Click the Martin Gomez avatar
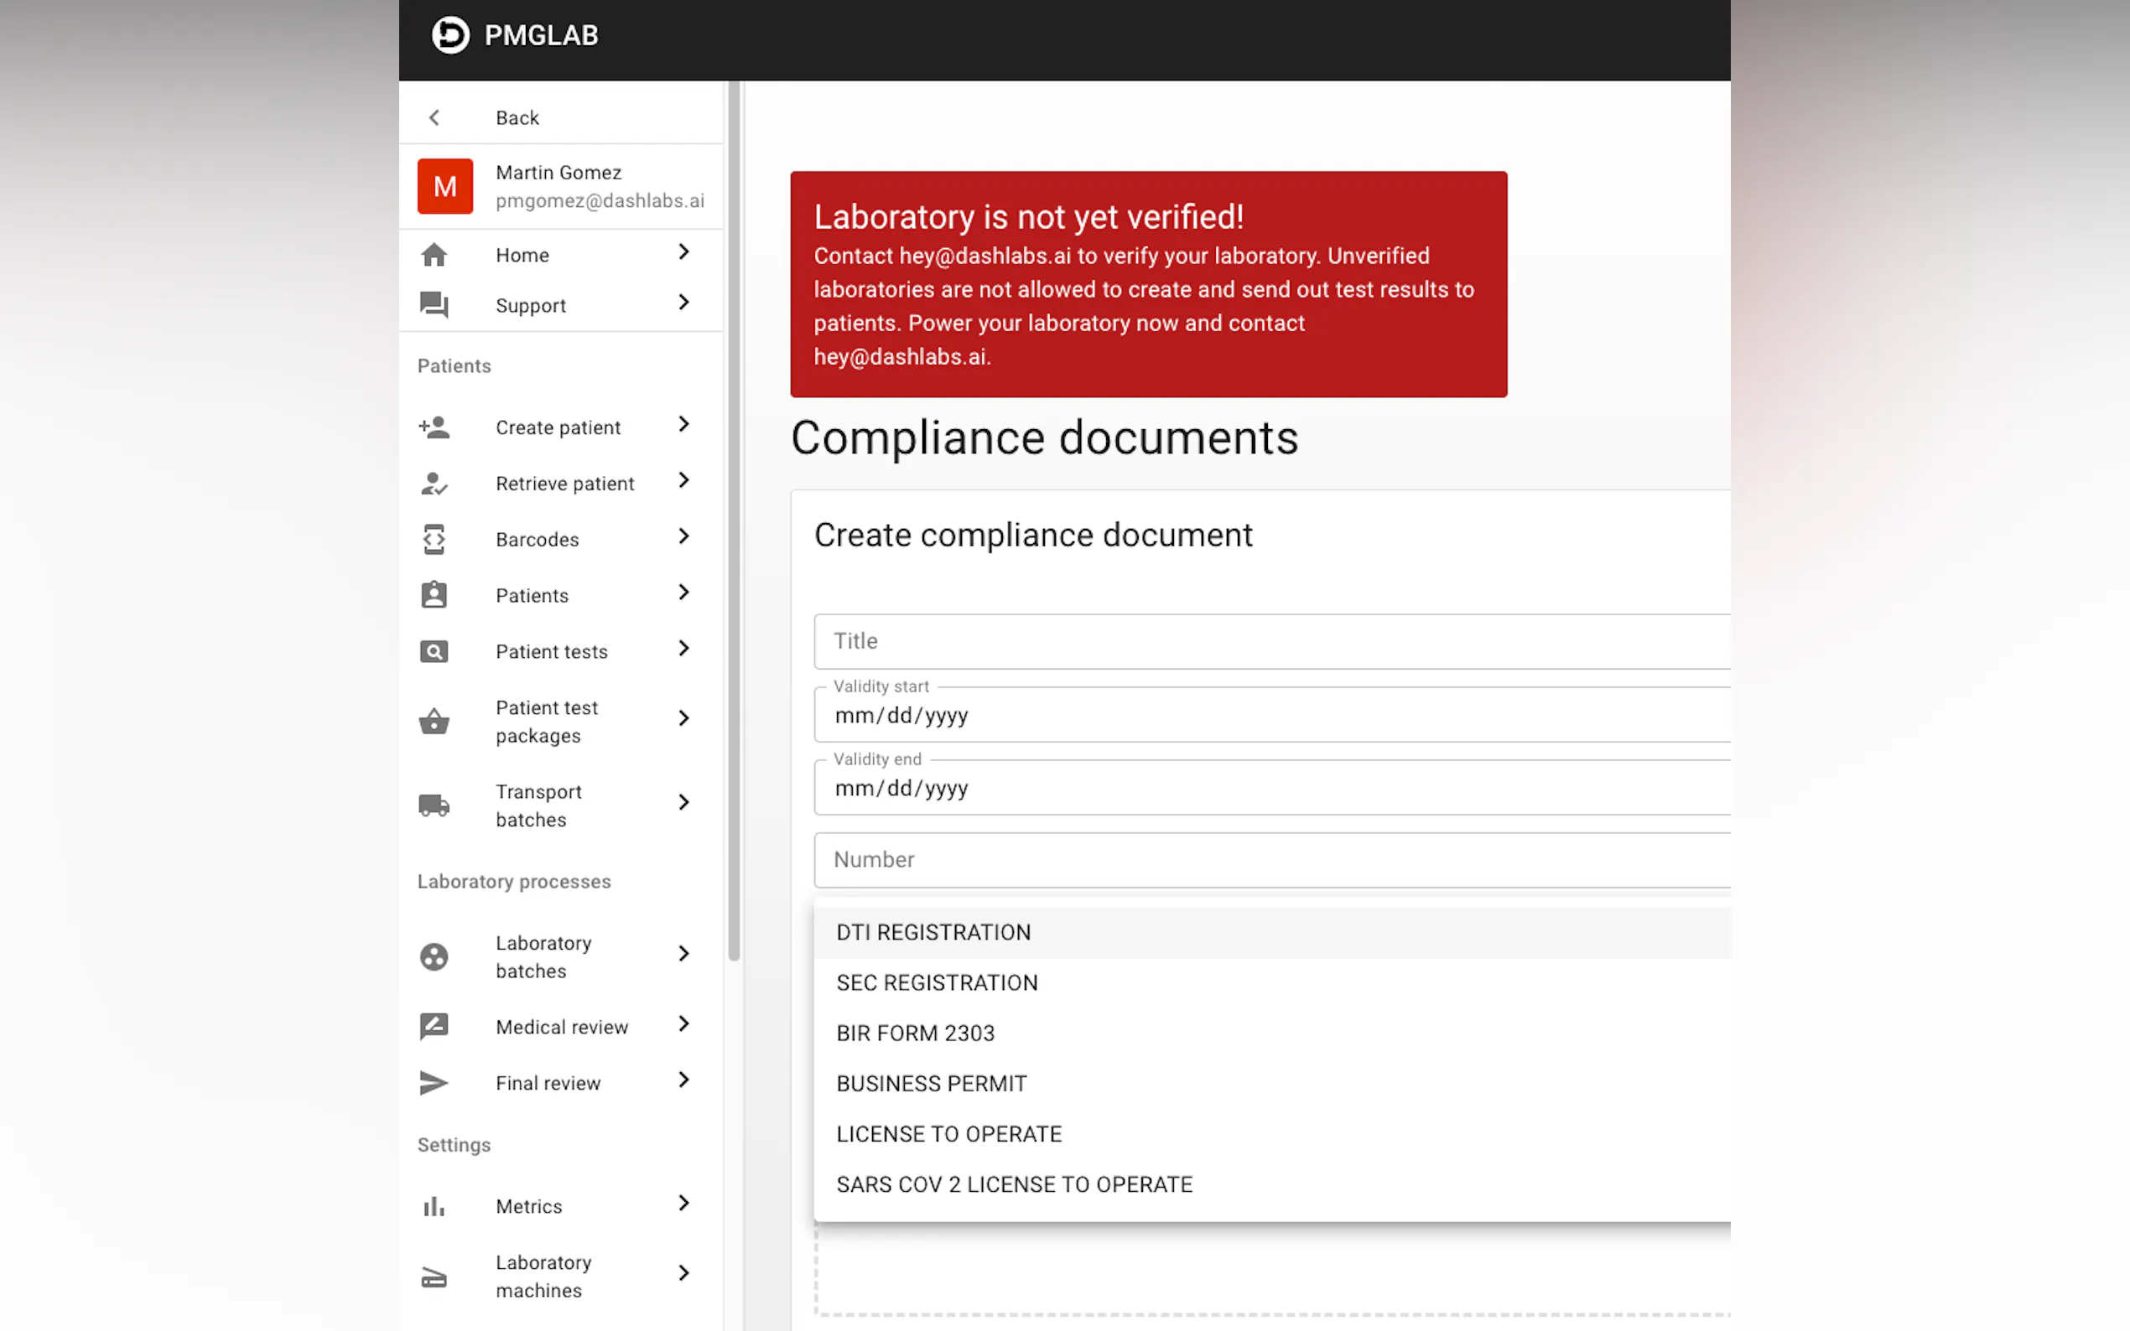This screenshot has width=2130, height=1331. click(x=444, y=186)
